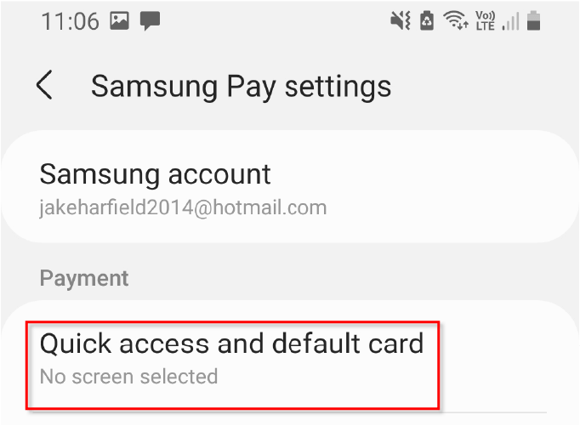Tap the Payment section header
The image size is (580, 426).
(84, 278)
